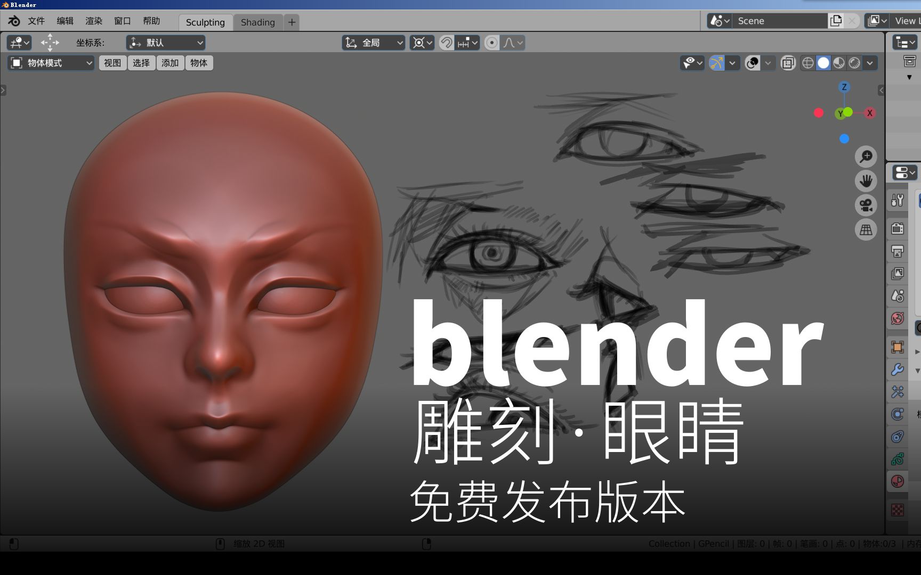Click the delete scene X button
Image resolution: width=921 pixels, height=575 pixels.
(852, 21)
